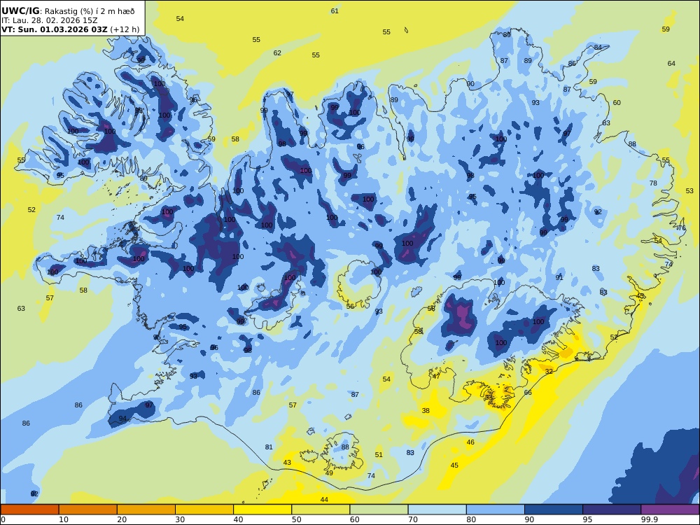Click the map value '38'

[x=426, y=411]
